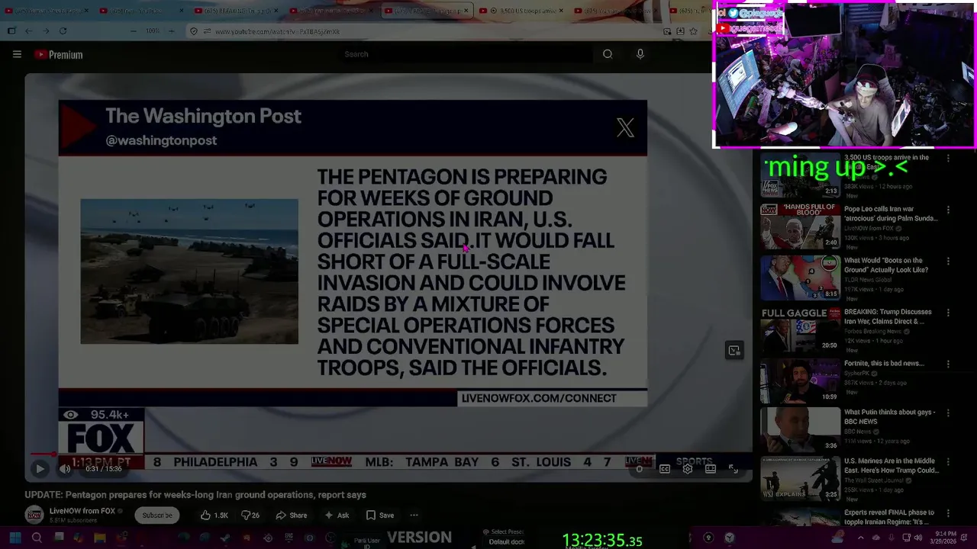
Task: Open the Pope Leo 'Hands Full of Blood' thumbnail
Action: click(x=800, y=226)
